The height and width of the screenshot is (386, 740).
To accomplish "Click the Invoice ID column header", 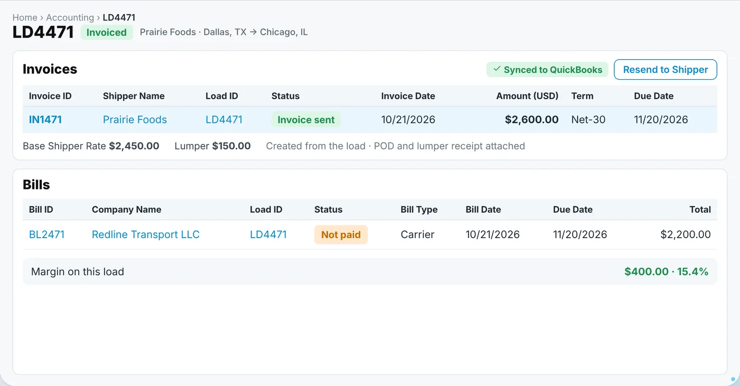I will (x=50, y=96).
